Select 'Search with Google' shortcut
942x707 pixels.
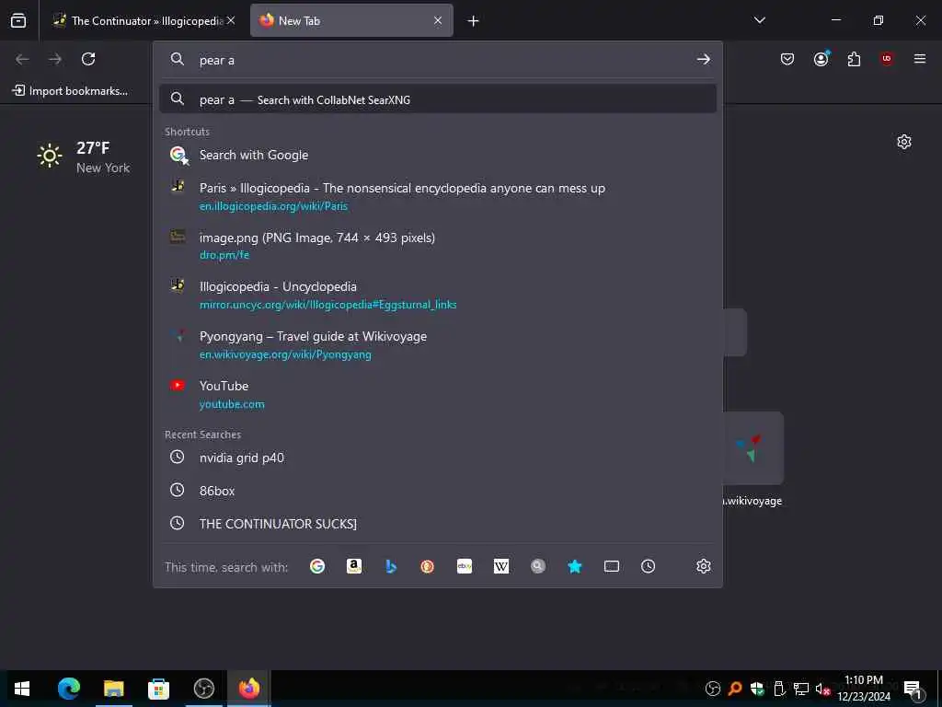pyautogui.click(x=438, y=155)
